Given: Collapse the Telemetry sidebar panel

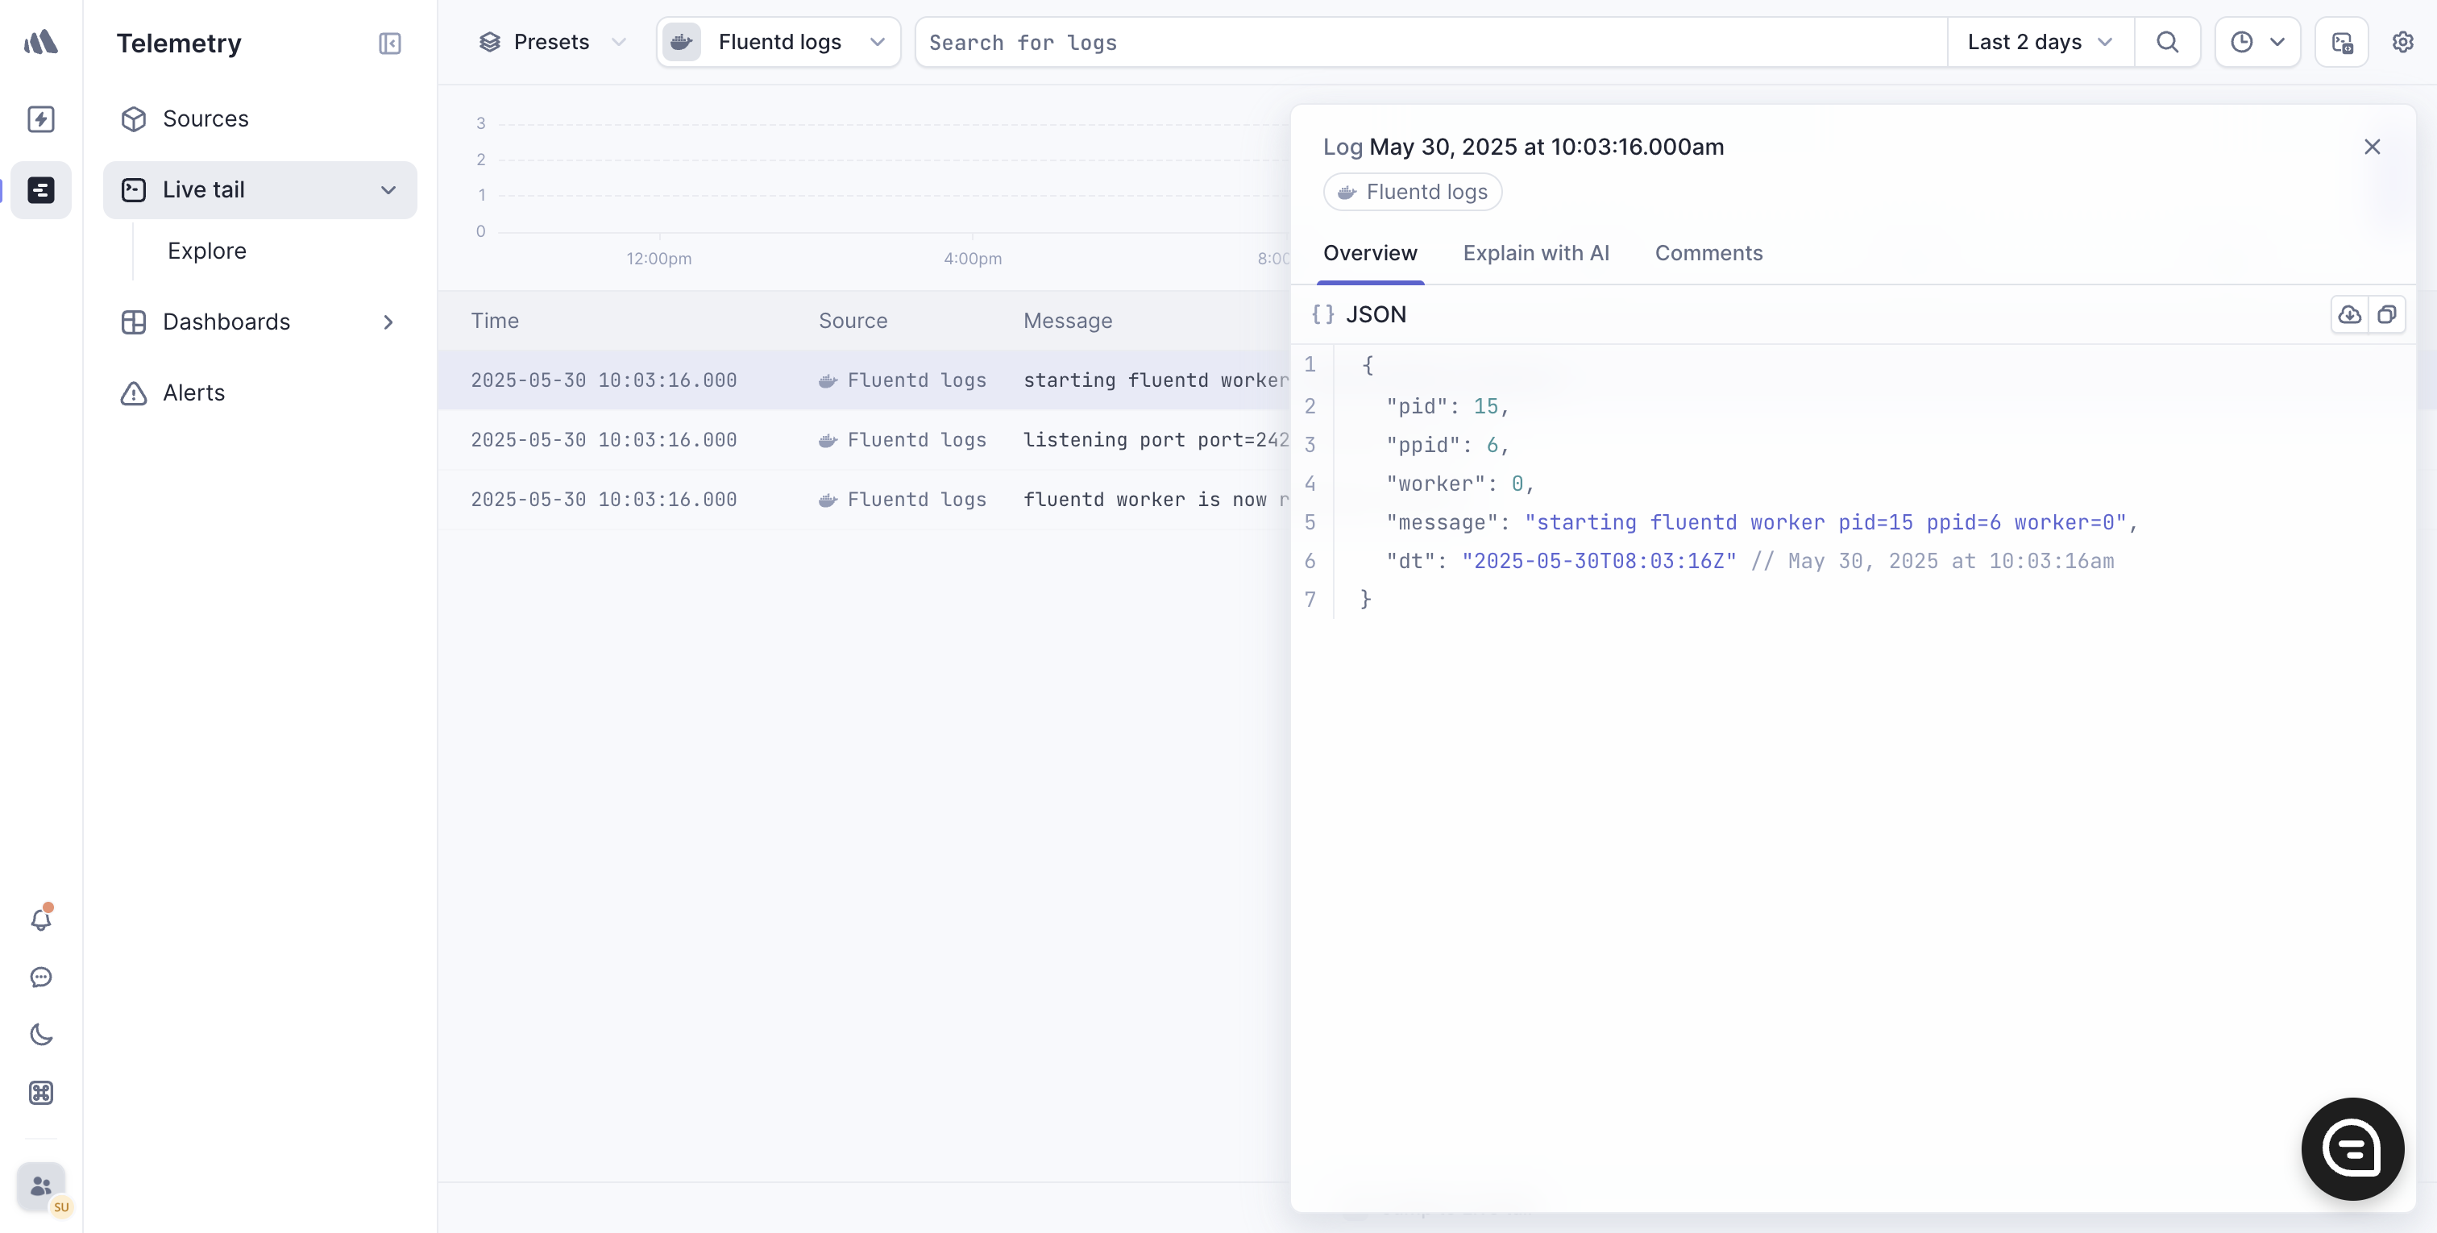Looking at the screenshot, I should pyautogui.click(x=388, y=44).
